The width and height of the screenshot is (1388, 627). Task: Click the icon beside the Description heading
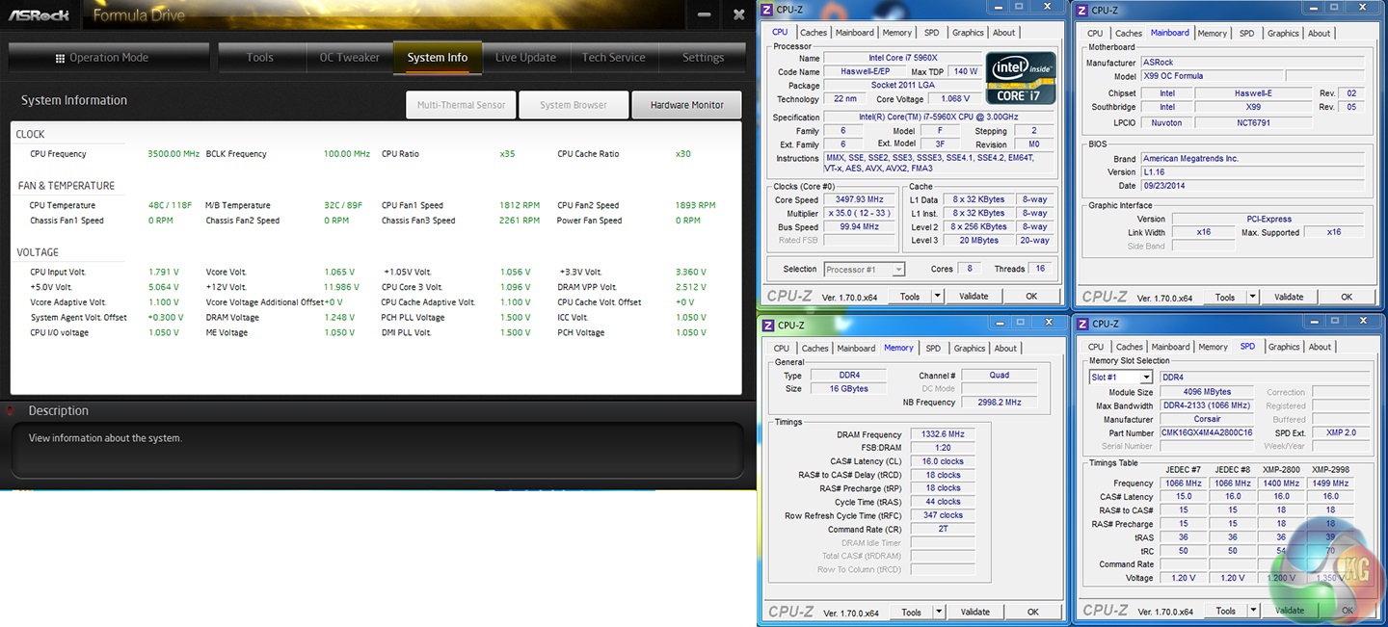pos(11,410)
